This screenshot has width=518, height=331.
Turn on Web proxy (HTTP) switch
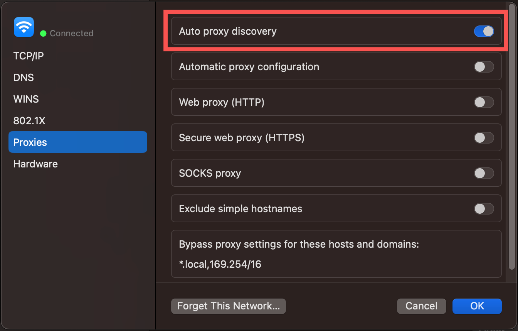click(x=484, y=102)
